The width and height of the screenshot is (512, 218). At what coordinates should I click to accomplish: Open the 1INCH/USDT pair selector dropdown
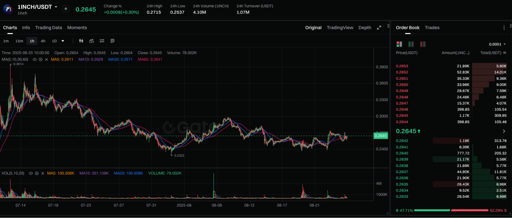point(56,7)
